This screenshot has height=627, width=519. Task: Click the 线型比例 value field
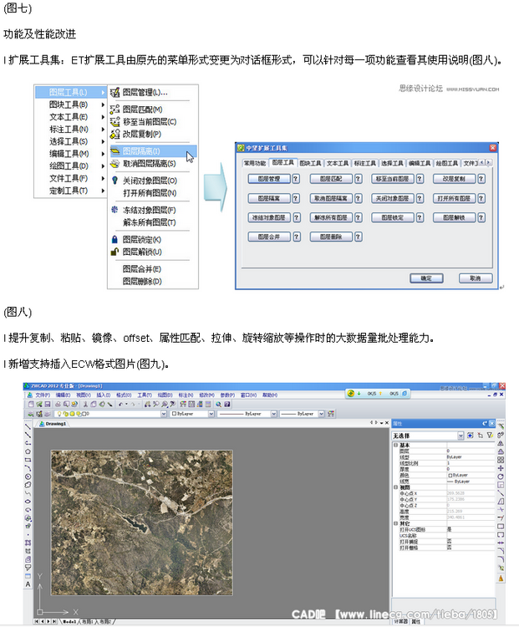tap(471, 463)
